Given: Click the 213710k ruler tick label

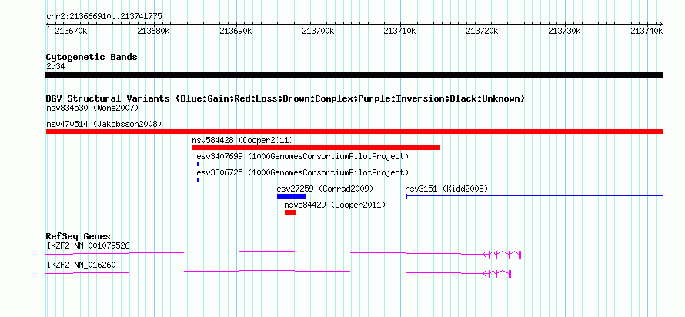Looking at the screenshot, I should point(399,31).
